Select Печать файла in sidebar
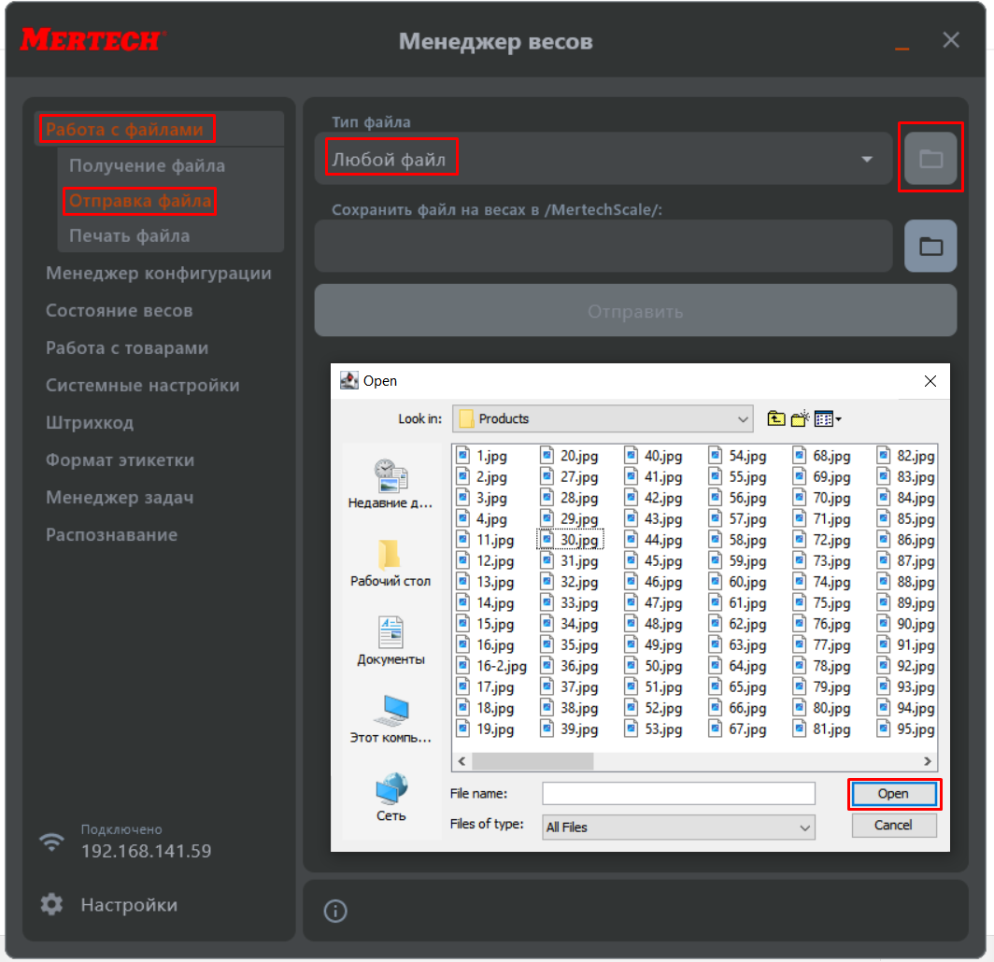 point(129,236)
